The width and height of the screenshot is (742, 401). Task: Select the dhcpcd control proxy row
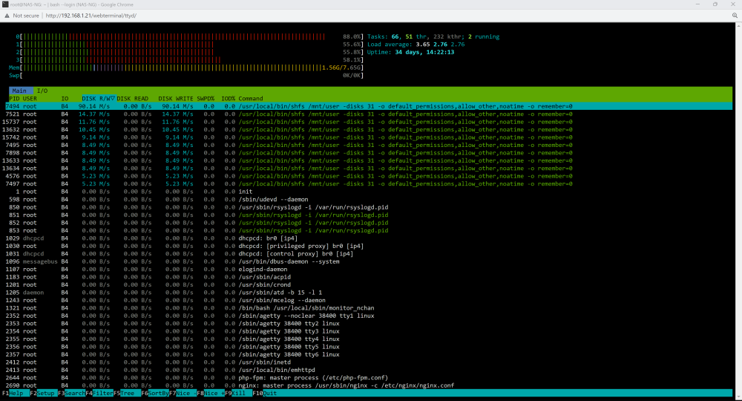pos(369,254)
